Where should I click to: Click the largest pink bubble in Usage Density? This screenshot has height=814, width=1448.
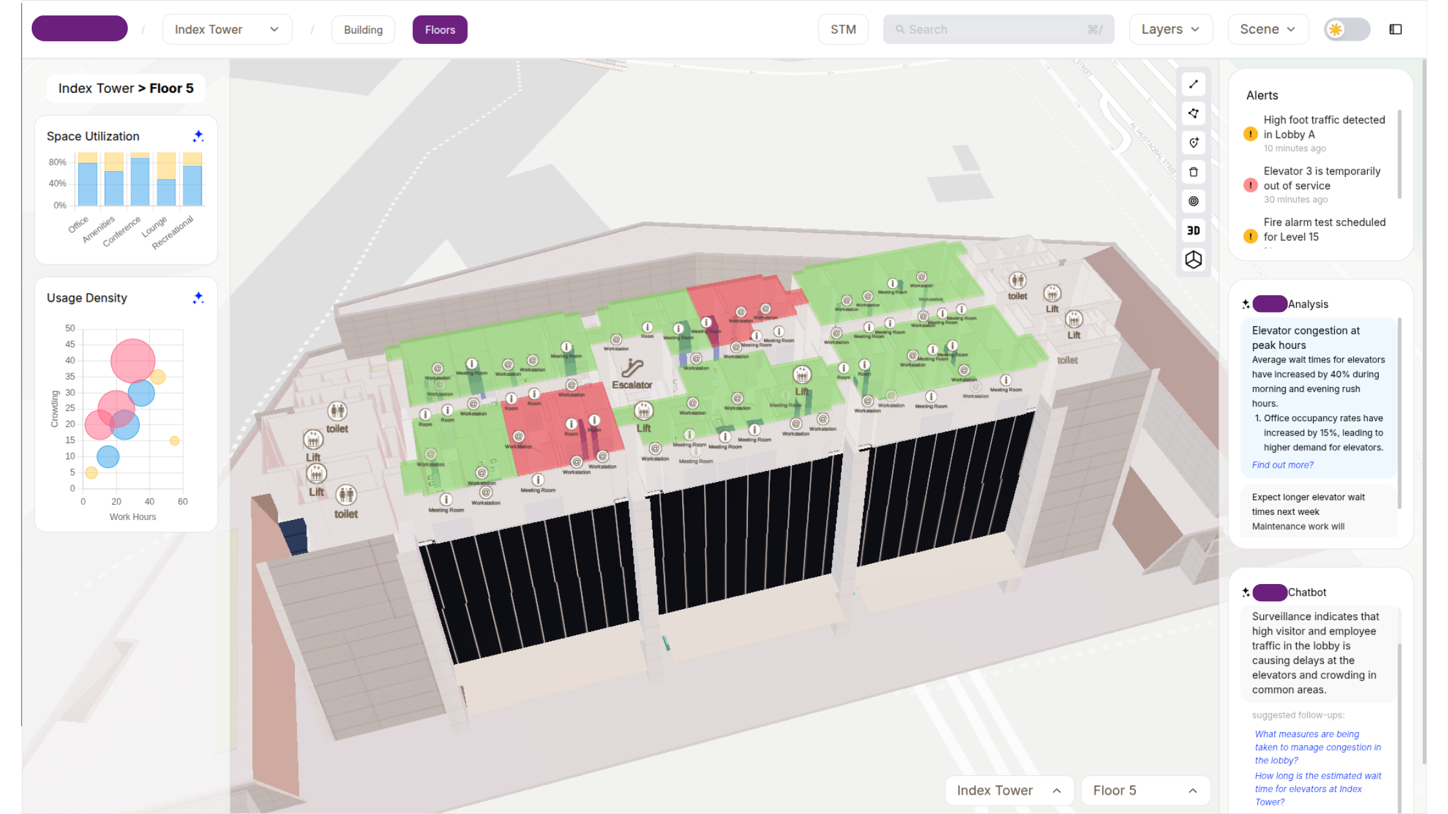pyautogui.click(x=133, y=361)
